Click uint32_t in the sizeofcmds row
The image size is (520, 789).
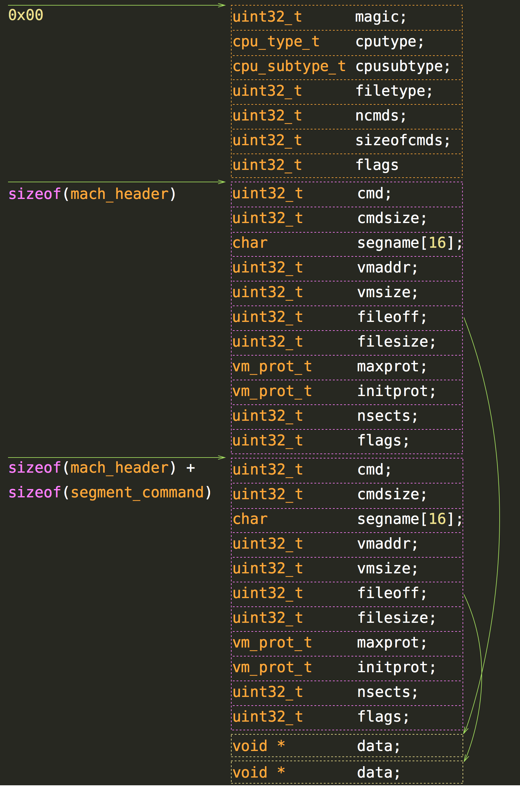(x=267, y=141)
